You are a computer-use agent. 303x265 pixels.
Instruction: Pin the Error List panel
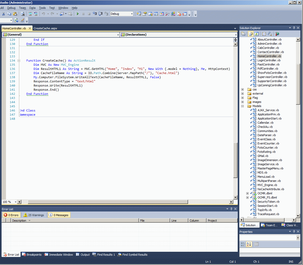tap(231, 209)
